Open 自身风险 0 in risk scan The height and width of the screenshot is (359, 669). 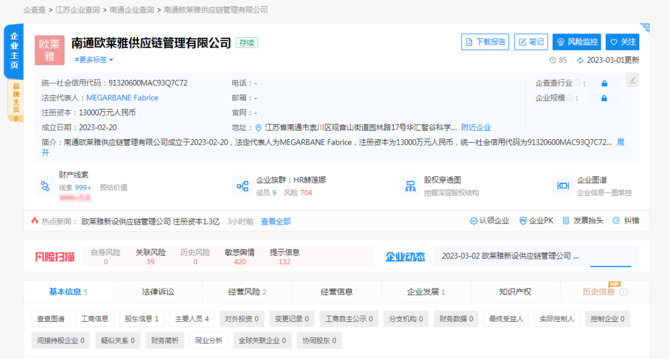[105, 257]
